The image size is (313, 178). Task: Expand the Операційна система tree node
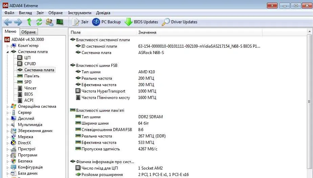(8, 107)
